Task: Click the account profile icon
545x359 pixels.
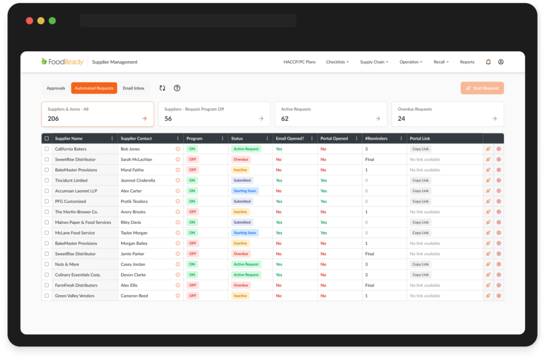Action: click(501, 62)
